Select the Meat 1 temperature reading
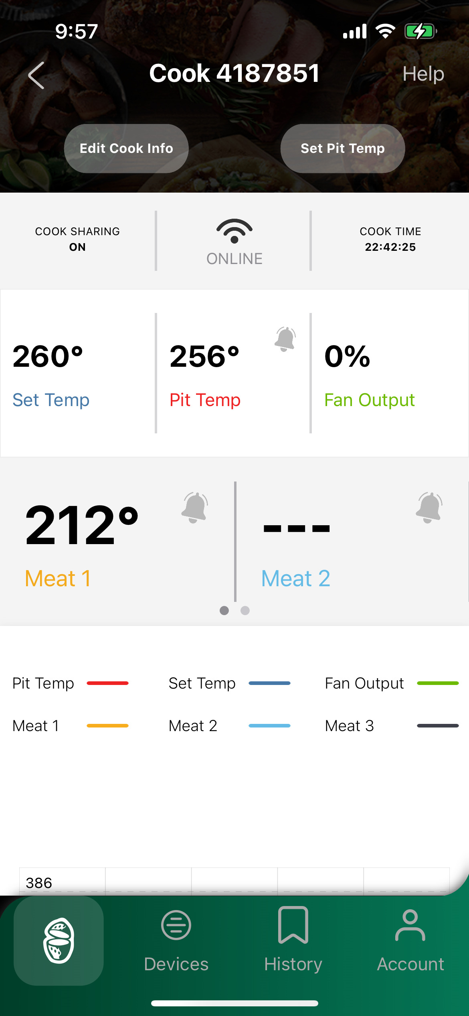469x1016 pixels. point(82,525)
